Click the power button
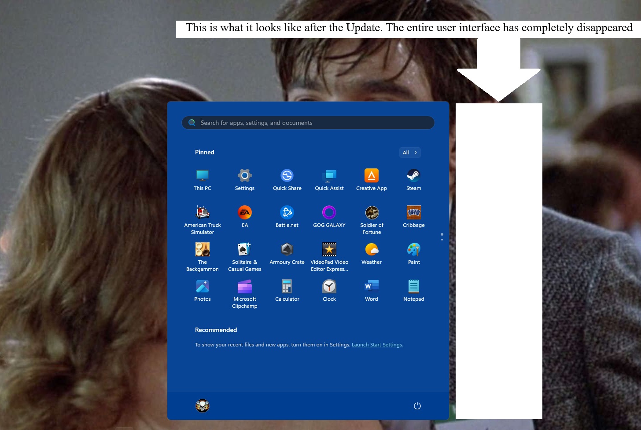The height and width of the screenshot is (430, 641). (417, 406)
